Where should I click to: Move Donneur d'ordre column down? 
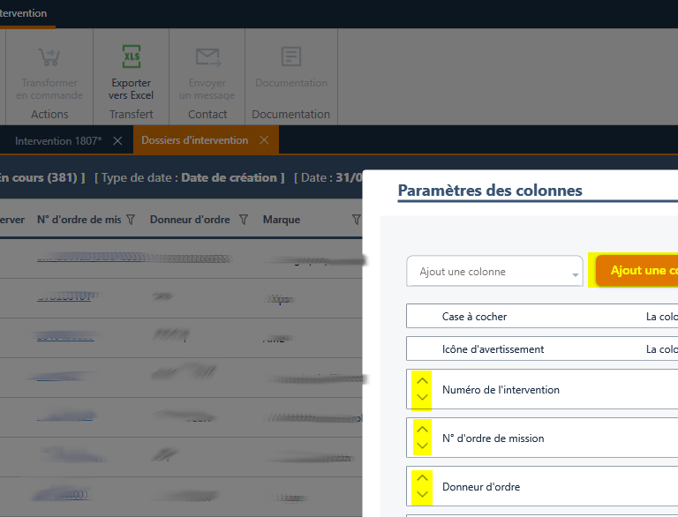(422, 495)
